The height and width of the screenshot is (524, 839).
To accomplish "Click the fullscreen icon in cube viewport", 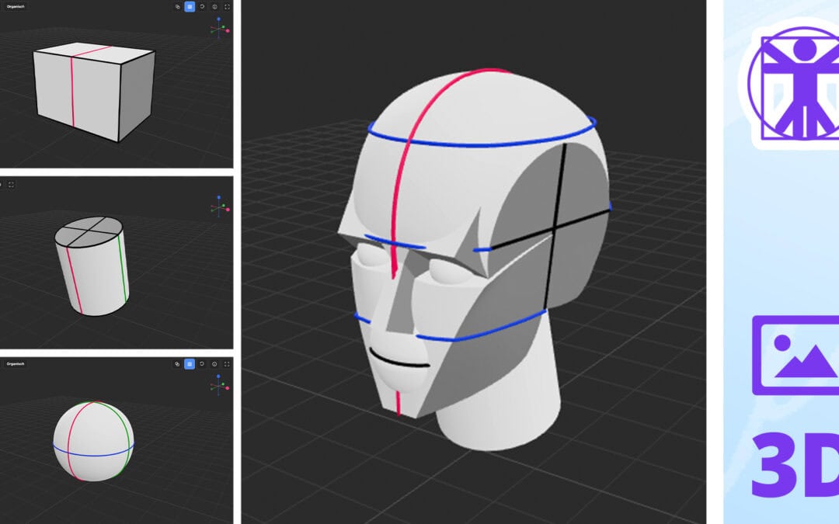I will [227, 7].
